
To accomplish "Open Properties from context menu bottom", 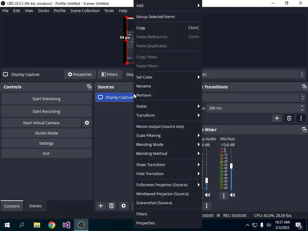I will (x=168, y=223).
